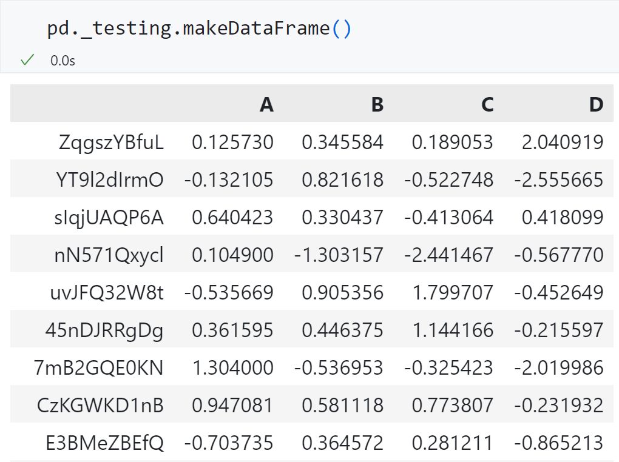Click cell value 0.125730

click(x=232, y=142)
